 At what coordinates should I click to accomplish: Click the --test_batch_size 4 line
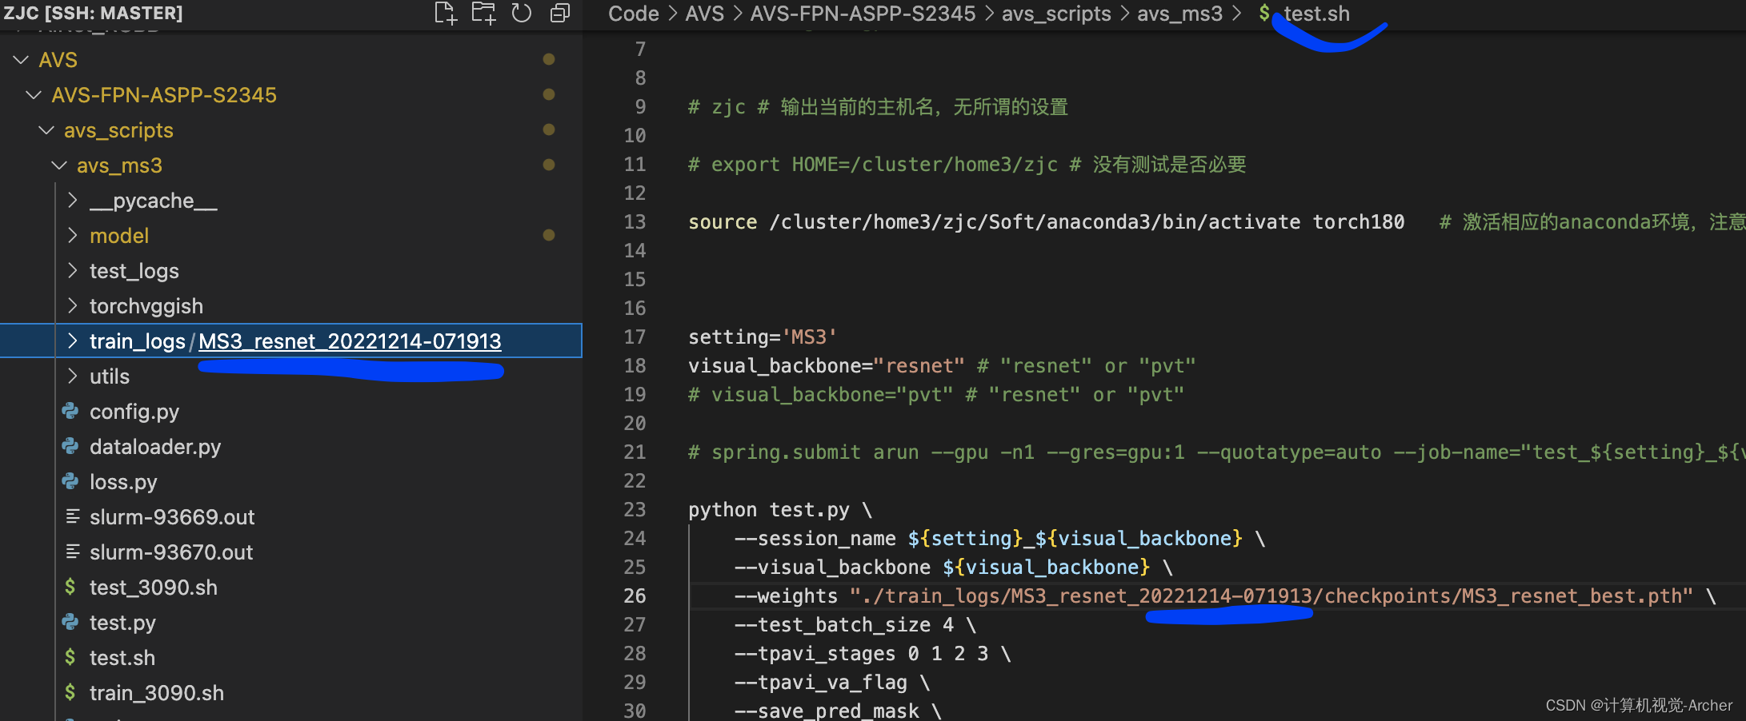(x=855, y=624)
